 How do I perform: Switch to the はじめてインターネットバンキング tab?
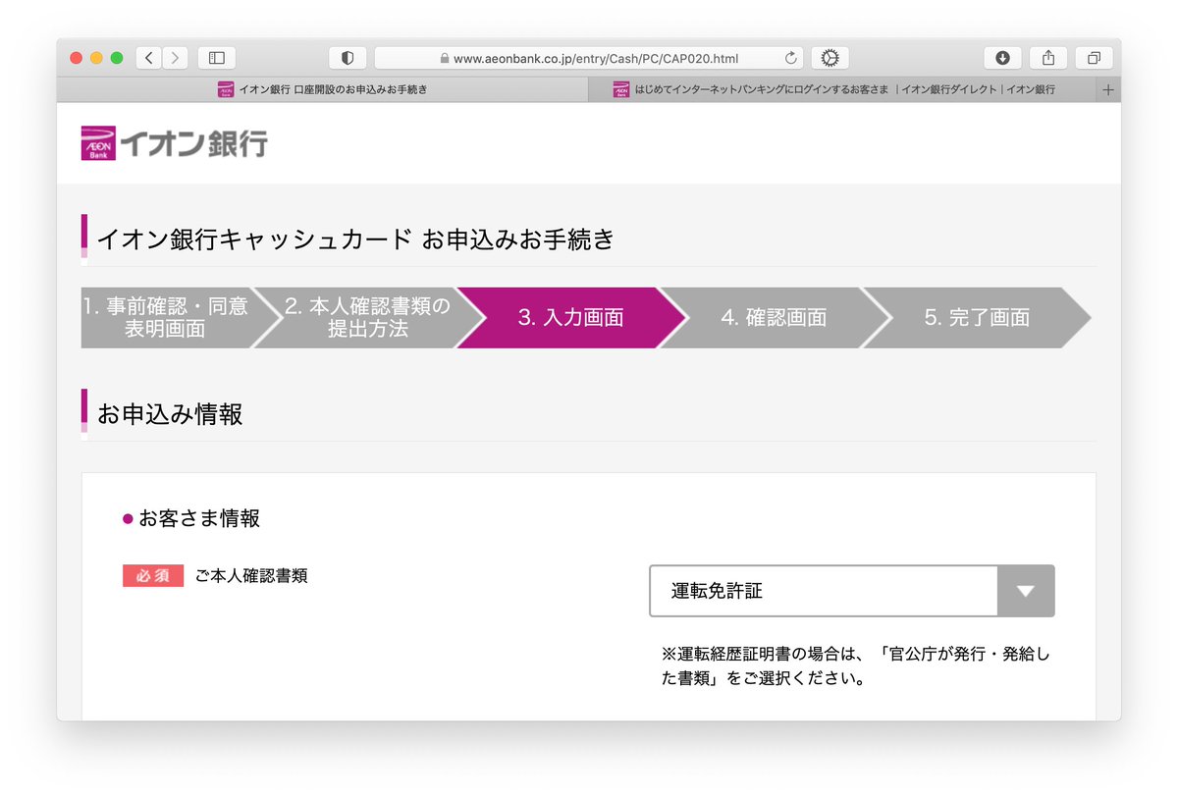[843, 89]
